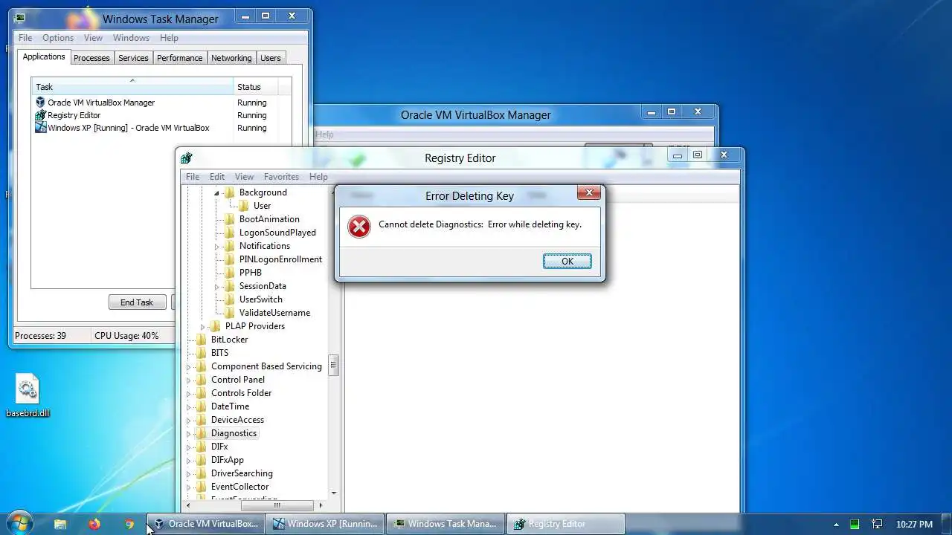This screenshot has width=952, height=535.
Task: Click the EventCollector folder icon
Action: point(201,487)
